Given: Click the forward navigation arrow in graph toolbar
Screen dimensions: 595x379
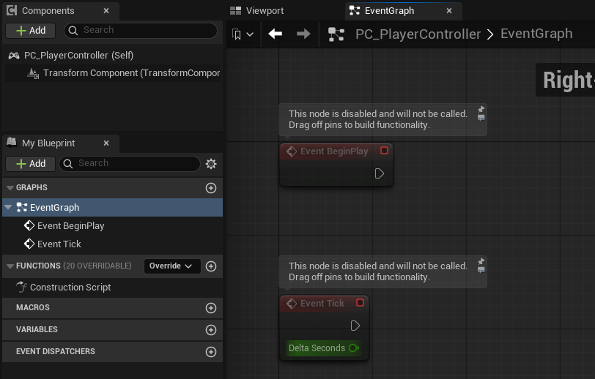Looking at the screenshot, I should [x=303, y=34].
